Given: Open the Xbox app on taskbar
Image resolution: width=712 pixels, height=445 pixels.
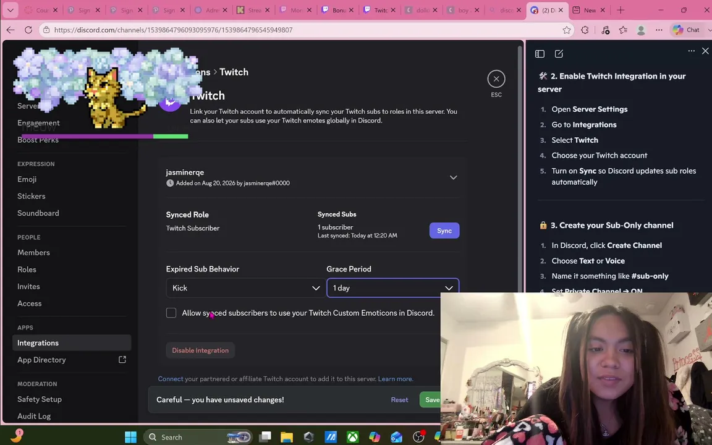Looking at the screenshot, I should pos(352,437).
